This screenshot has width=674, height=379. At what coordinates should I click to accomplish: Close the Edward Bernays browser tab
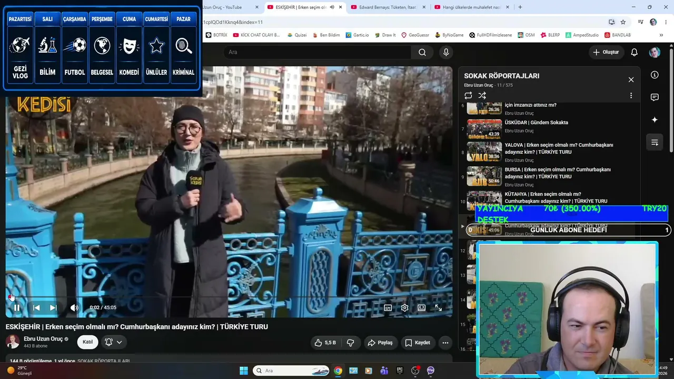click(424, 7)
